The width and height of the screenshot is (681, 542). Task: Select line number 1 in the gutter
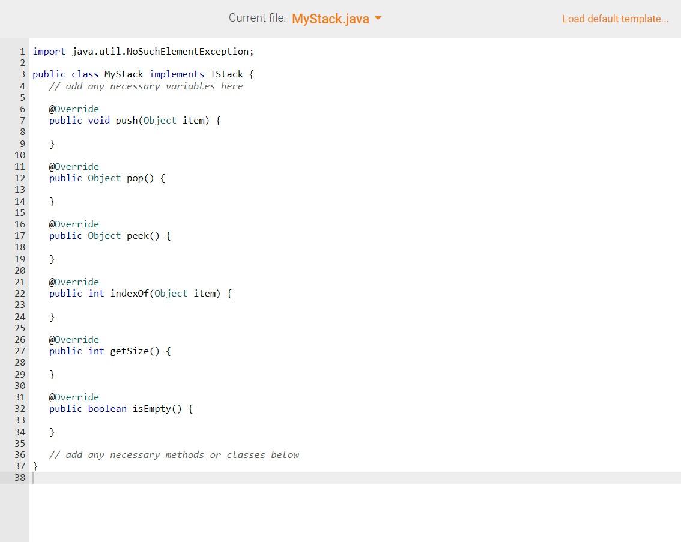tap(22, 51)
